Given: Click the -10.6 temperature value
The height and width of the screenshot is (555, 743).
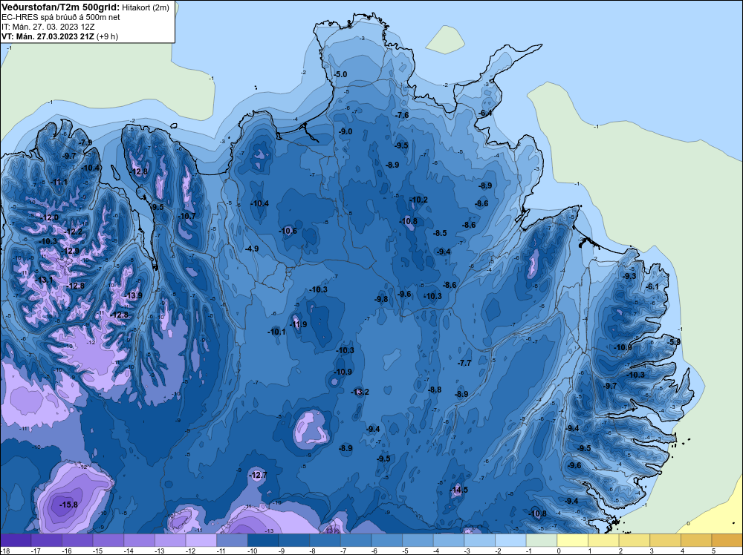Looking at the screenshot, I should 288,231.
